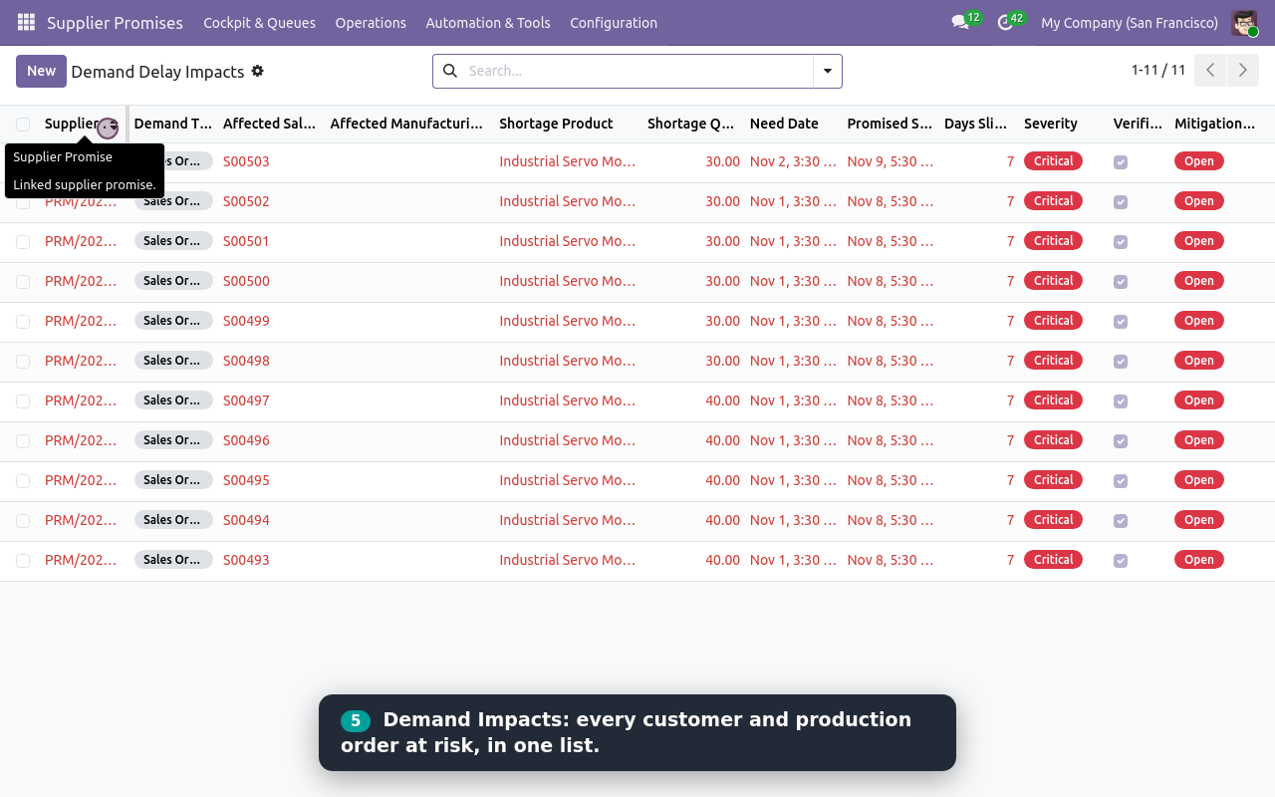Open the apps grid home menu
Screen dimensions: 1275x797
click(x=26, y=22)
